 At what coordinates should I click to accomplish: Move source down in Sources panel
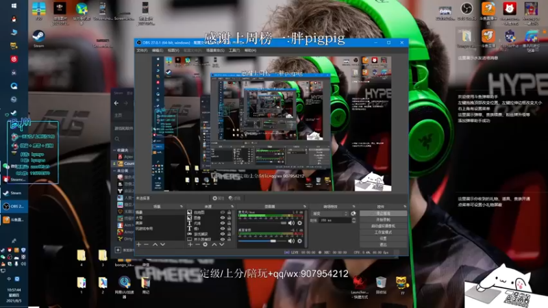(221, 244)
